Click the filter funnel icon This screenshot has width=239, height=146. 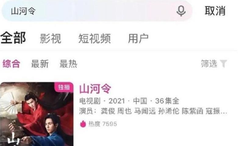(x=223, y=63)
